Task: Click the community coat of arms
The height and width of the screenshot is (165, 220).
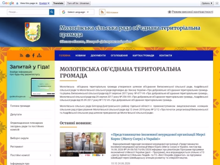Action: 33,32
